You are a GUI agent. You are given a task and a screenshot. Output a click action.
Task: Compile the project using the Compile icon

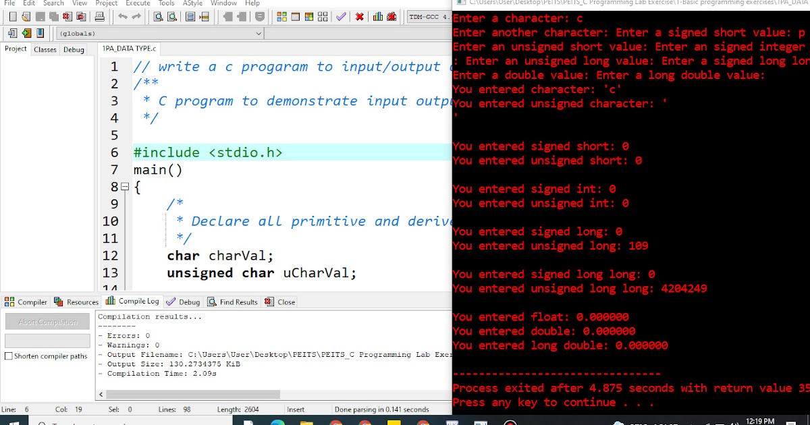coord(281,17)
